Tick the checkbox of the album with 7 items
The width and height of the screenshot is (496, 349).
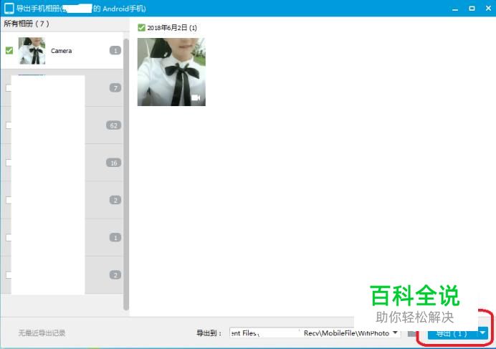pos(9,88)
